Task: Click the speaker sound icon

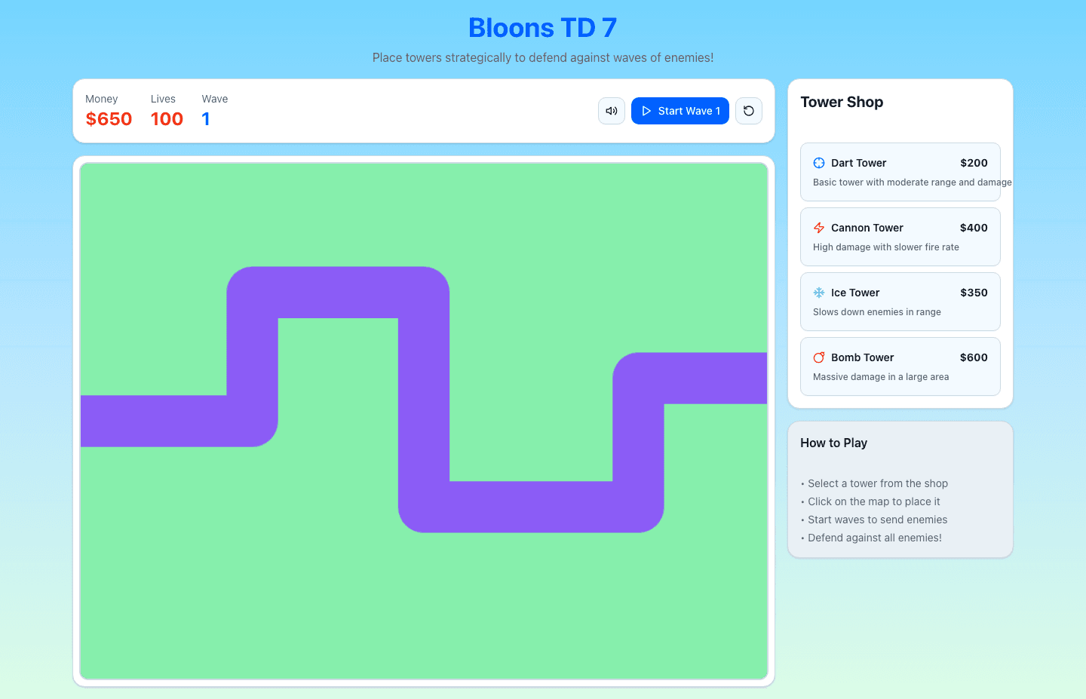Action: (611, 111)
